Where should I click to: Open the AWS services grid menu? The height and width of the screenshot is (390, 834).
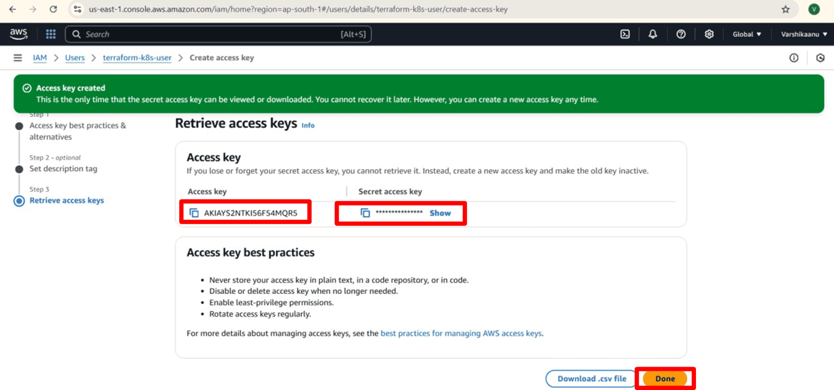(50, 34)
